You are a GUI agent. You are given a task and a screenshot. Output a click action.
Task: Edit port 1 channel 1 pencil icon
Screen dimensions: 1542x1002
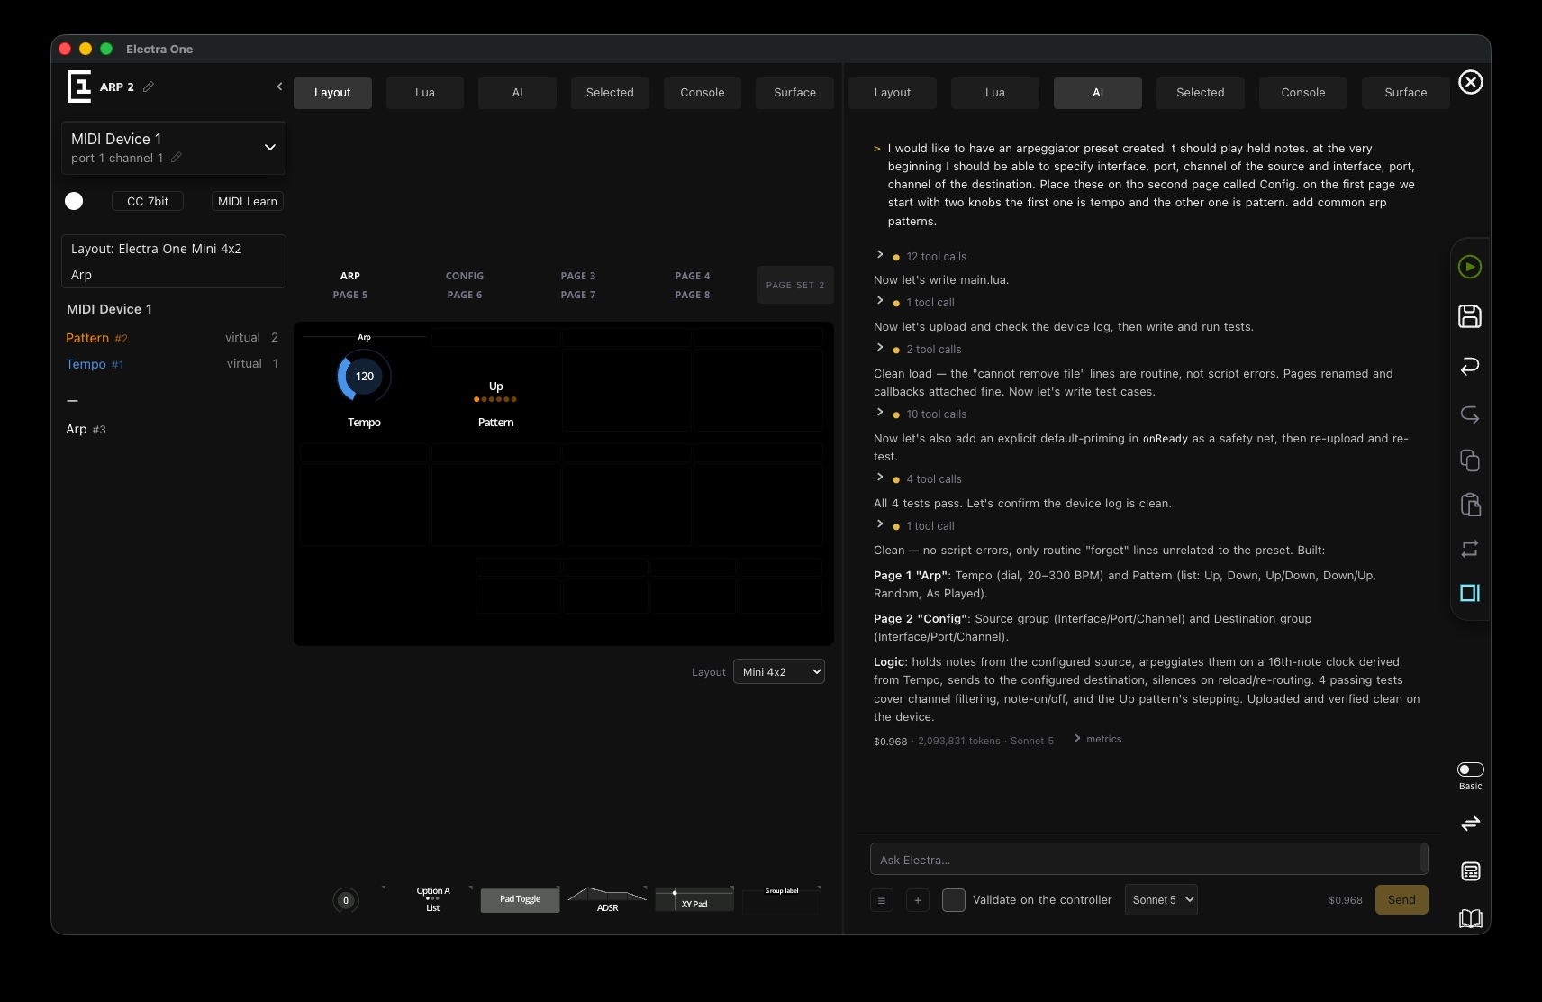177,158
